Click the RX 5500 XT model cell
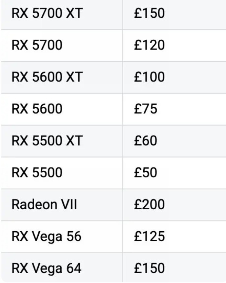 (47, 141)
